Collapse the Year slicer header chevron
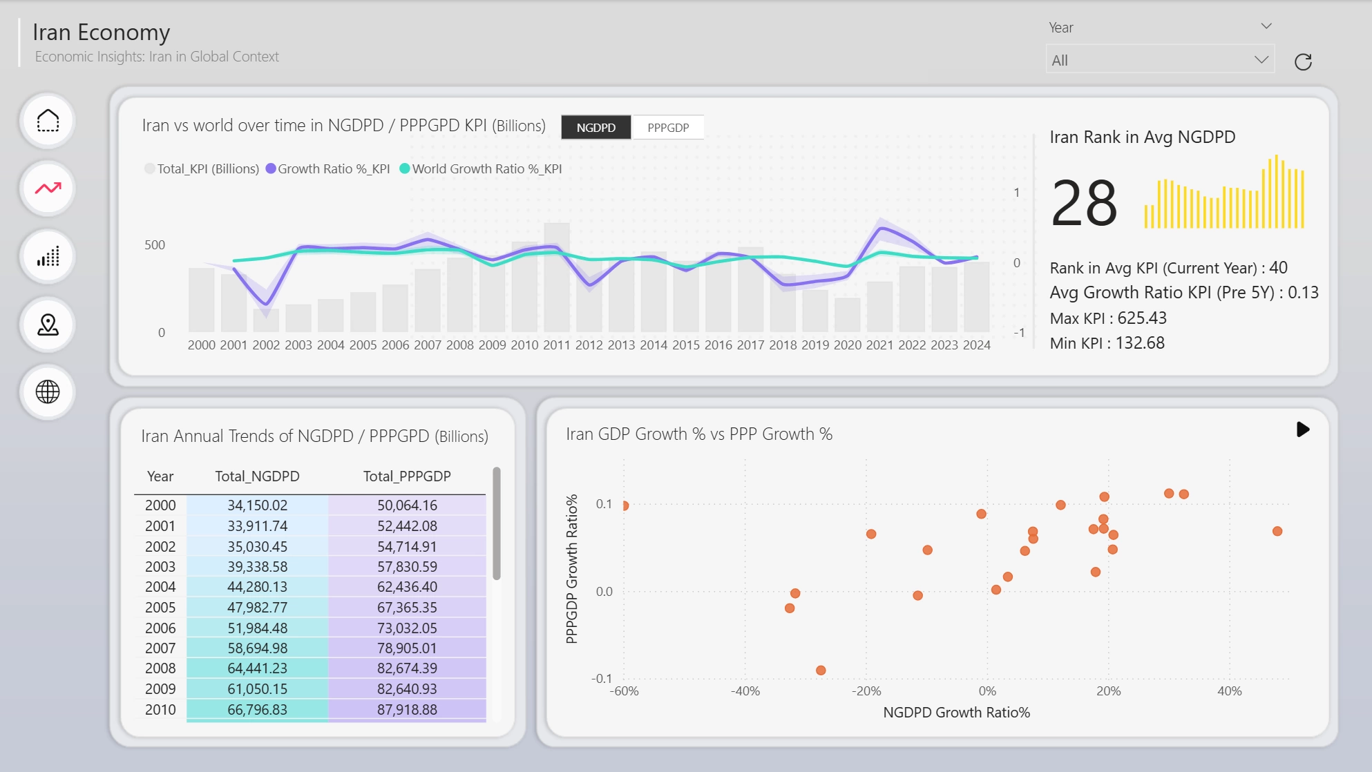Screen dimensions: 1372x772 click(x=1266, y=26)
